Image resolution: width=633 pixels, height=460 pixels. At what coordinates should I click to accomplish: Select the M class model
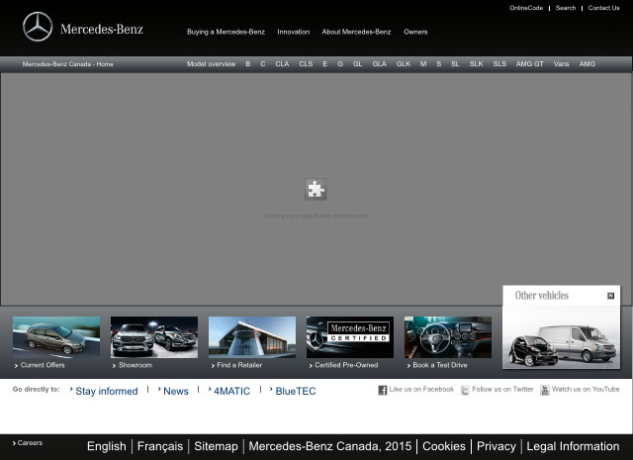tap(423, 64)
